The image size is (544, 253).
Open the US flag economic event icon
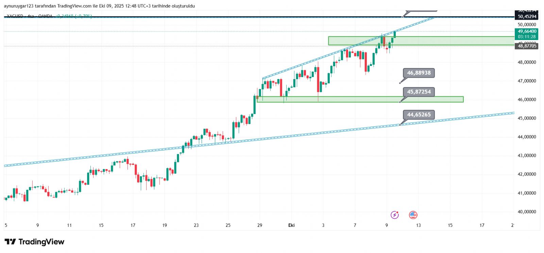coord(413,215)
